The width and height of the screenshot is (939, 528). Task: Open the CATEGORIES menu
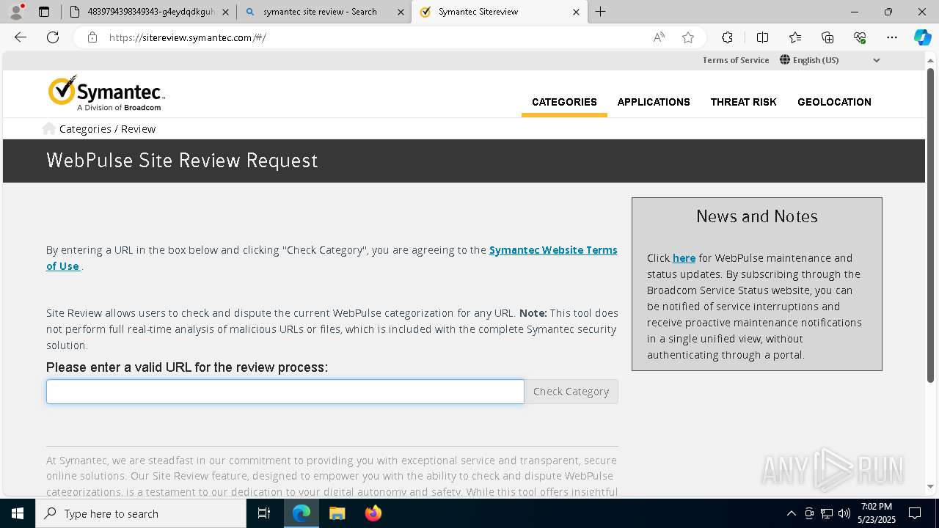point(564,102)
